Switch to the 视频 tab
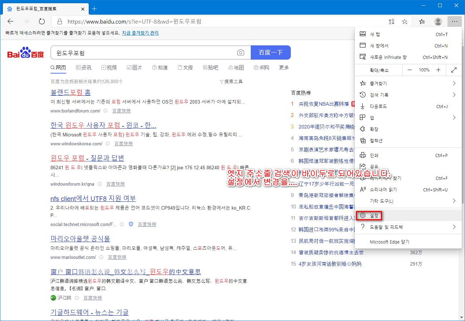 point(109,67)
